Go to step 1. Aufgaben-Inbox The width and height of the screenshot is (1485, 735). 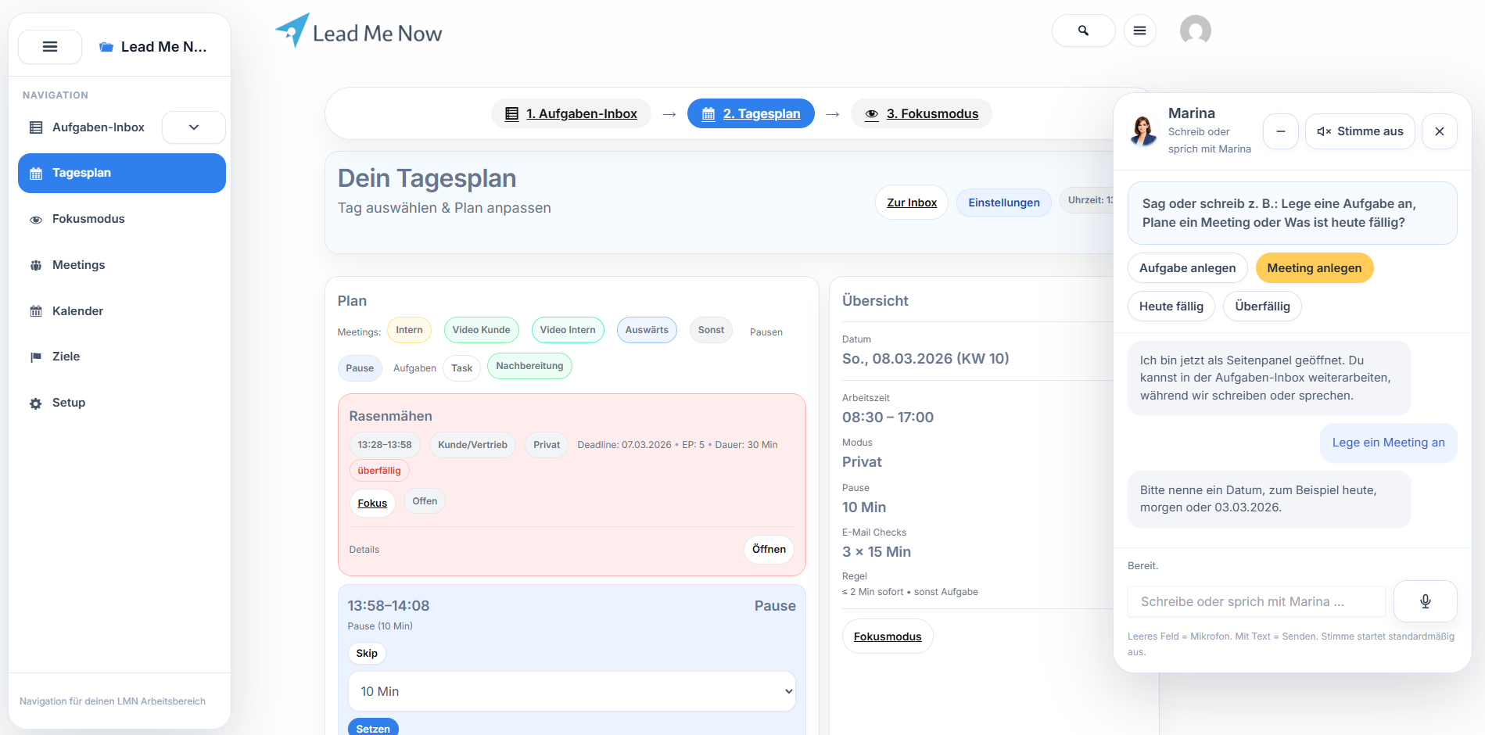[572, 113]
